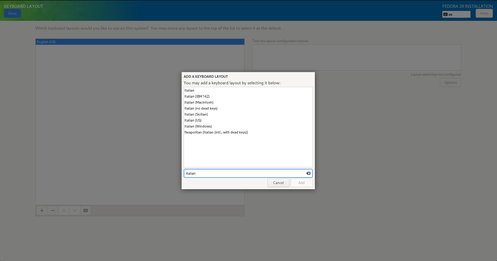Focus the layout search field containing italian
Image resolution: width=497 pixels, height=261 pixels.
pyautogui.click(x=245, y=173)
